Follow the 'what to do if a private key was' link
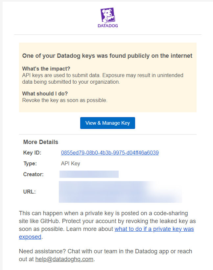The height and width of the screenshot is (270, 213). pyautogui.click(x=154, y=229)
